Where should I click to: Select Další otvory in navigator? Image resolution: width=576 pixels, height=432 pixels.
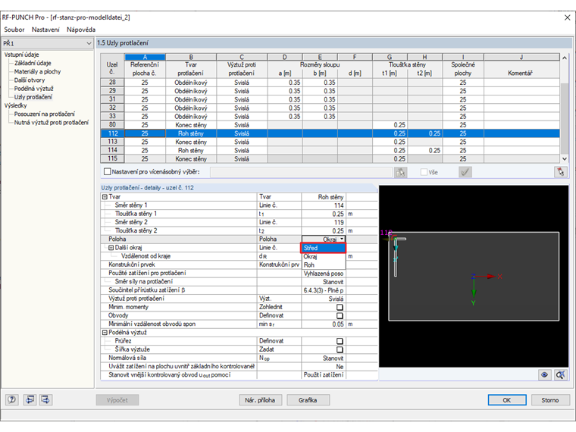pos(30,80)
